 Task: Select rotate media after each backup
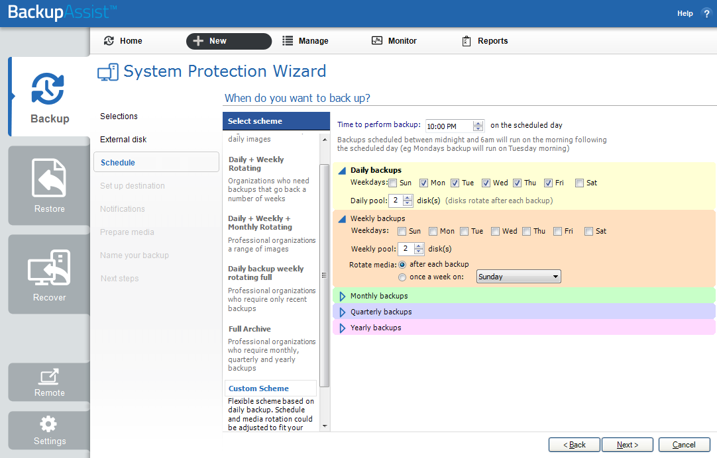coord(402,264)
